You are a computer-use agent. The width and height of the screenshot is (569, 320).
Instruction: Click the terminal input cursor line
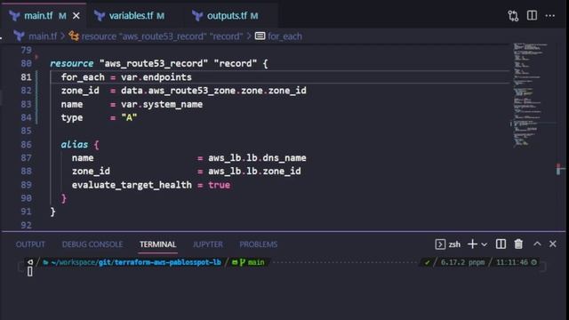tap(29, 271)
